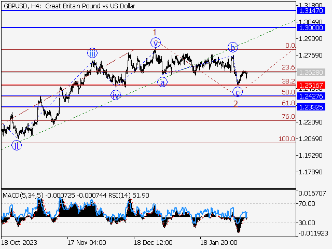Click Fibonacci 23.6 level label
Screen dimensions: 332x249
(288, 67)
